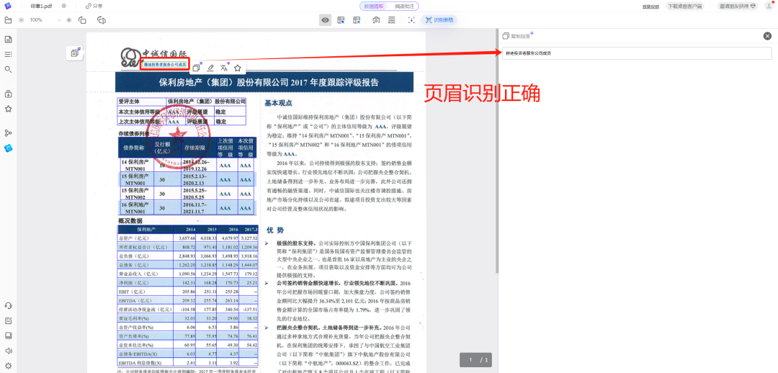
Task: Click the screenshot capture icon
Action: point(376,20)
